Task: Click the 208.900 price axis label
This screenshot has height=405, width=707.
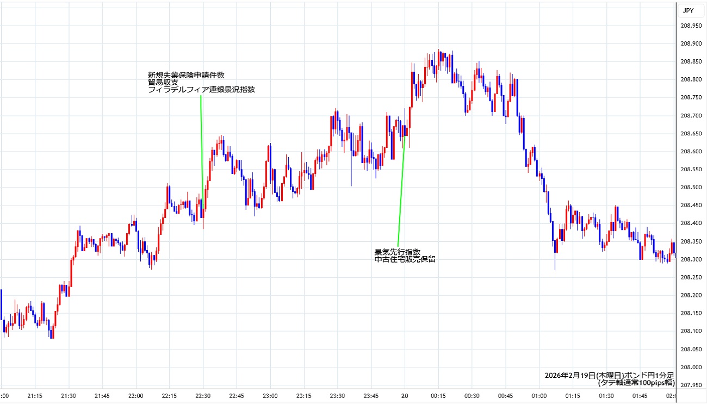Action: tap(690, 43)
